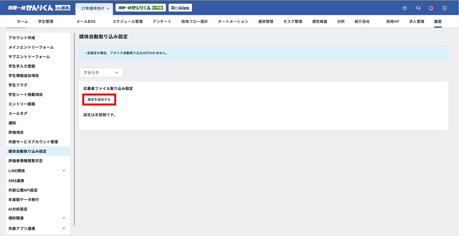Click the 設定を追加する button
This screenshot has width=459, height=236.
[x=99, y=100]
